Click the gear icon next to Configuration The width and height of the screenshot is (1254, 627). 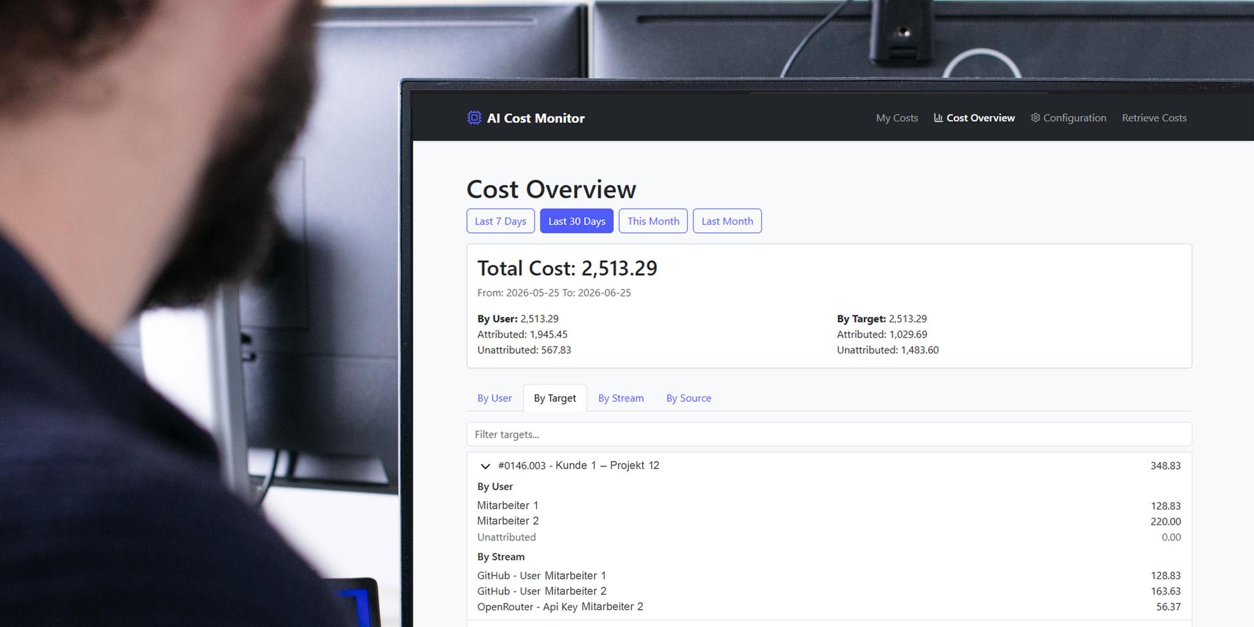(x=1035, y=118)
